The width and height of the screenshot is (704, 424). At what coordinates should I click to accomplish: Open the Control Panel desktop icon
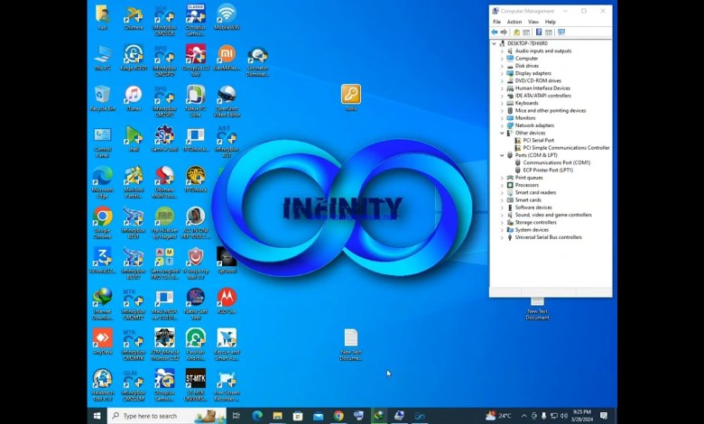(x=102, y=136)
